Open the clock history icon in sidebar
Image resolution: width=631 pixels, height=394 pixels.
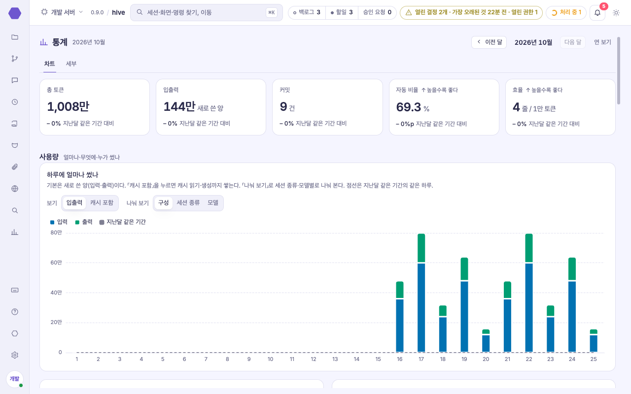click(15, 102)
